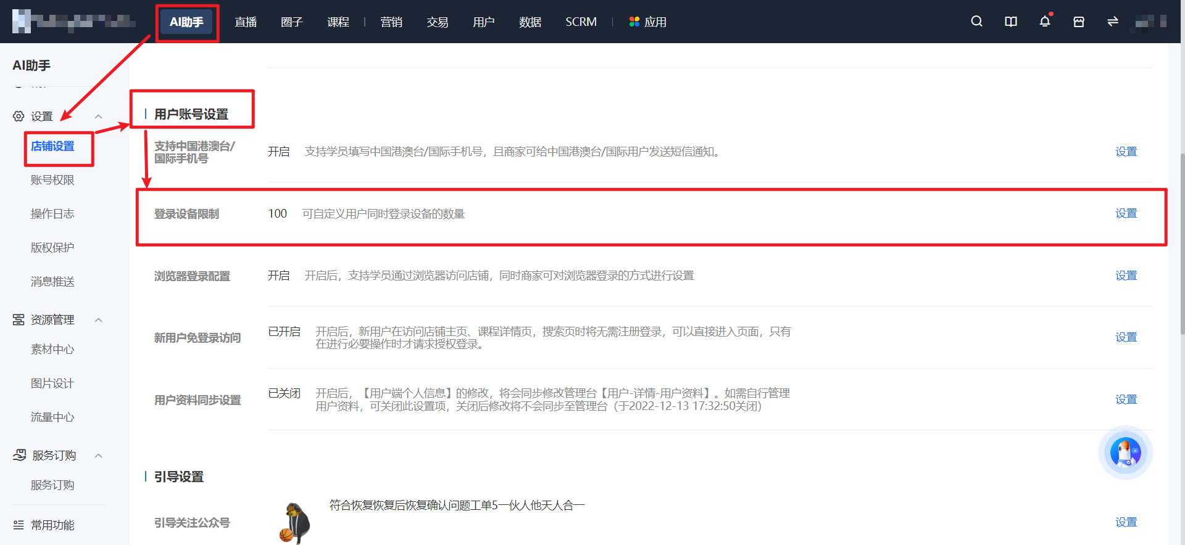Collapse the 设置 sidebar section
The width and height of the screenshot is (1185, 545).
pyautogui.click(x=98, y=116)
